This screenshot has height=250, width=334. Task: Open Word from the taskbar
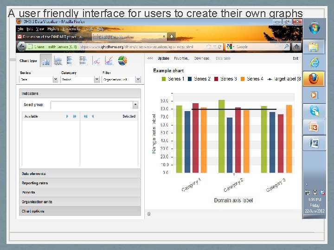(x=314, y=143)
